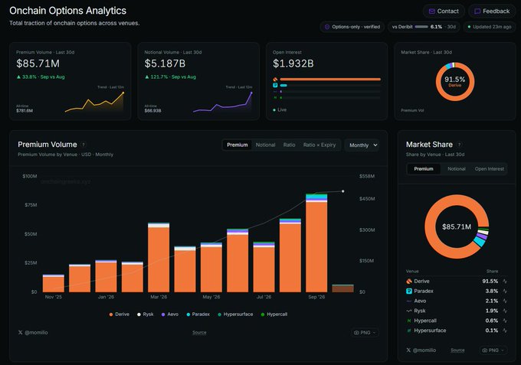Toggle the Aevo series in the chart legend
The image size is (521, 365).
(170, 314)
